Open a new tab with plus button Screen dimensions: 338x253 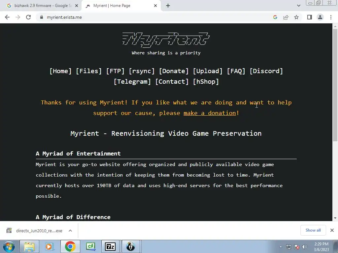[168, 6]
